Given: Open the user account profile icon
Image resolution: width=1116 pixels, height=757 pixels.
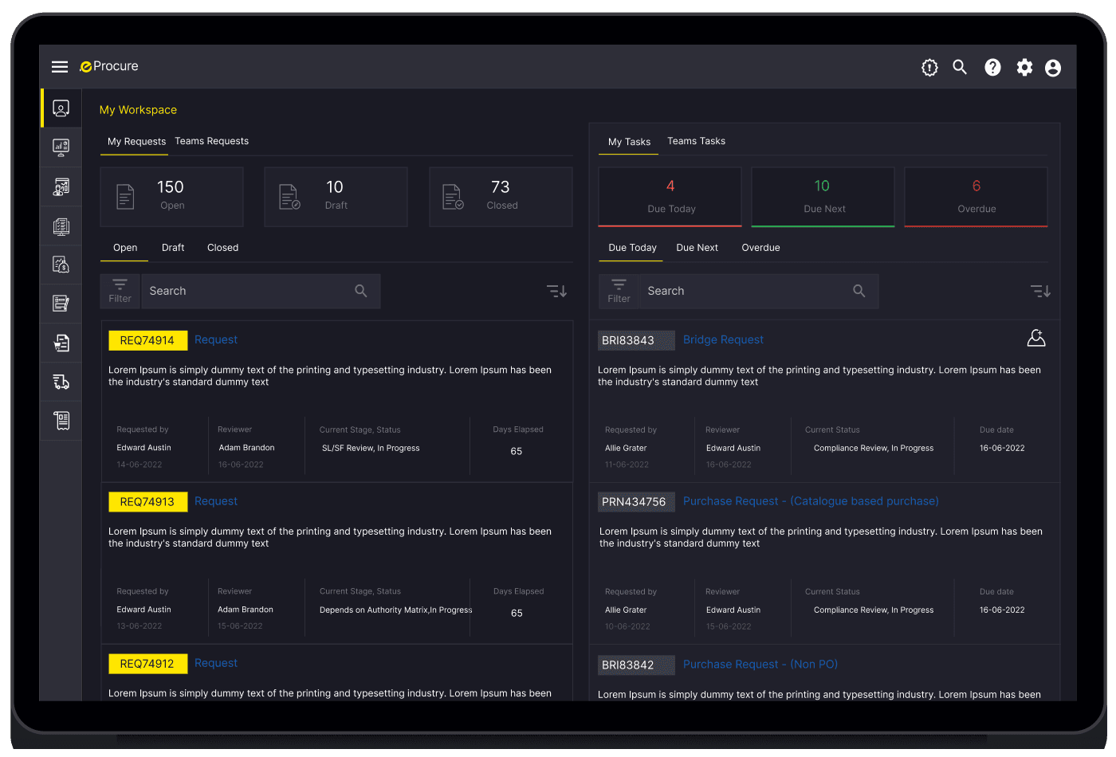Looking at the screenshot, I should coord(1053,68).
